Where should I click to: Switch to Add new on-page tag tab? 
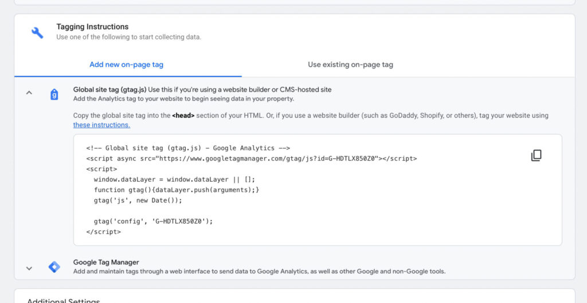(126, 65)
